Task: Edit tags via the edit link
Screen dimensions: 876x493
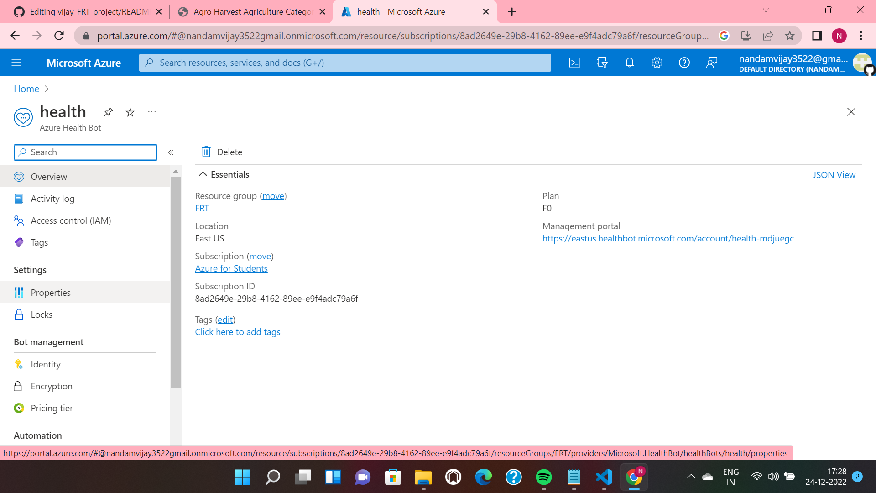Action: click(225, 320)
